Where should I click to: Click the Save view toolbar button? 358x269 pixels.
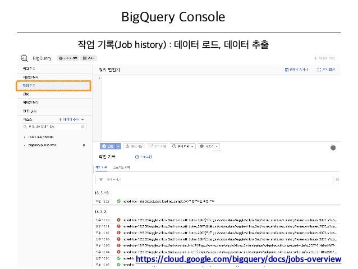click(x=157, y=146)
